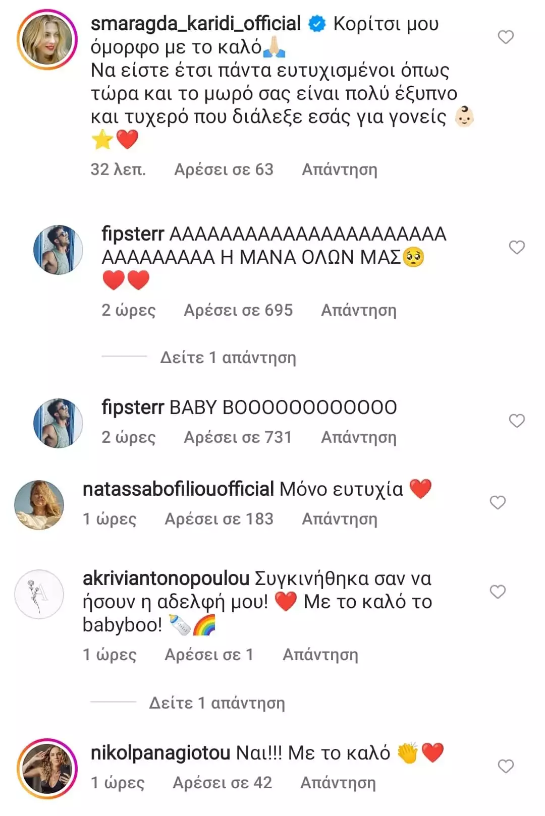Image resolution: width=545 pixels, height=816 pixels.
Task: Like smaragda_karidi_official's comment with the heart
Action: click(506, 37)
